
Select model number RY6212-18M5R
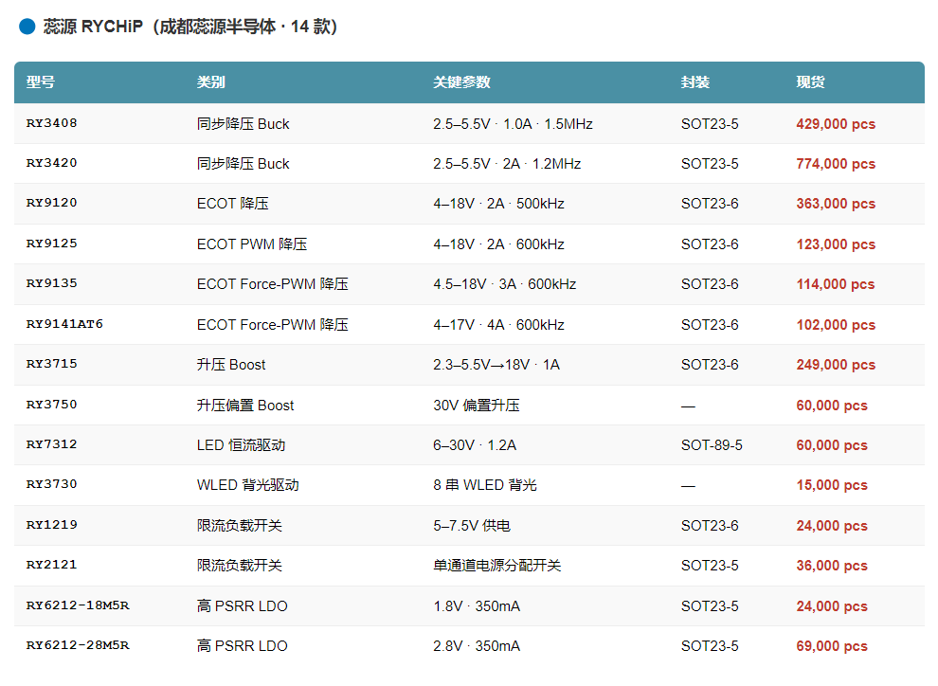(78, 605)
